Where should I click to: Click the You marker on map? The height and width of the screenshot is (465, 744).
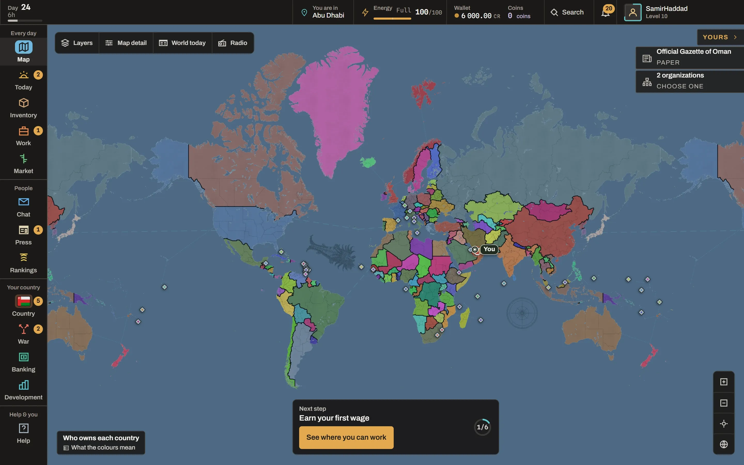click(489, 249)
